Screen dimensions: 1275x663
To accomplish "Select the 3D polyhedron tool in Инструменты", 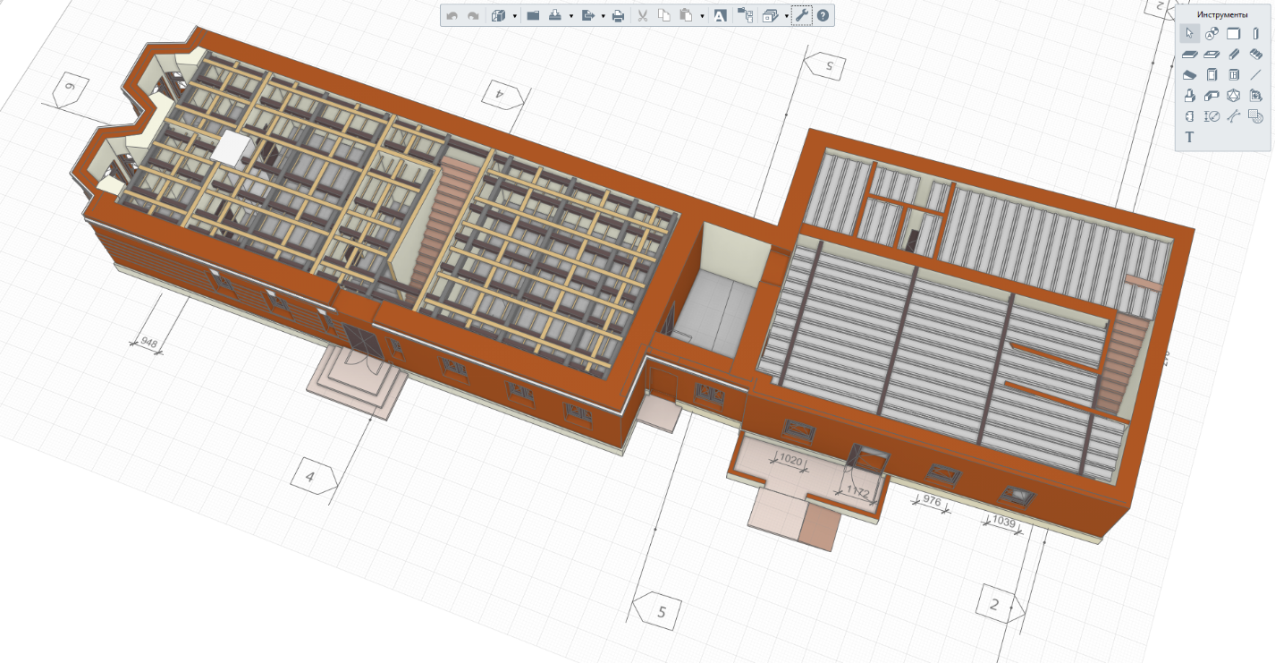I will (x=1233, y=96).
